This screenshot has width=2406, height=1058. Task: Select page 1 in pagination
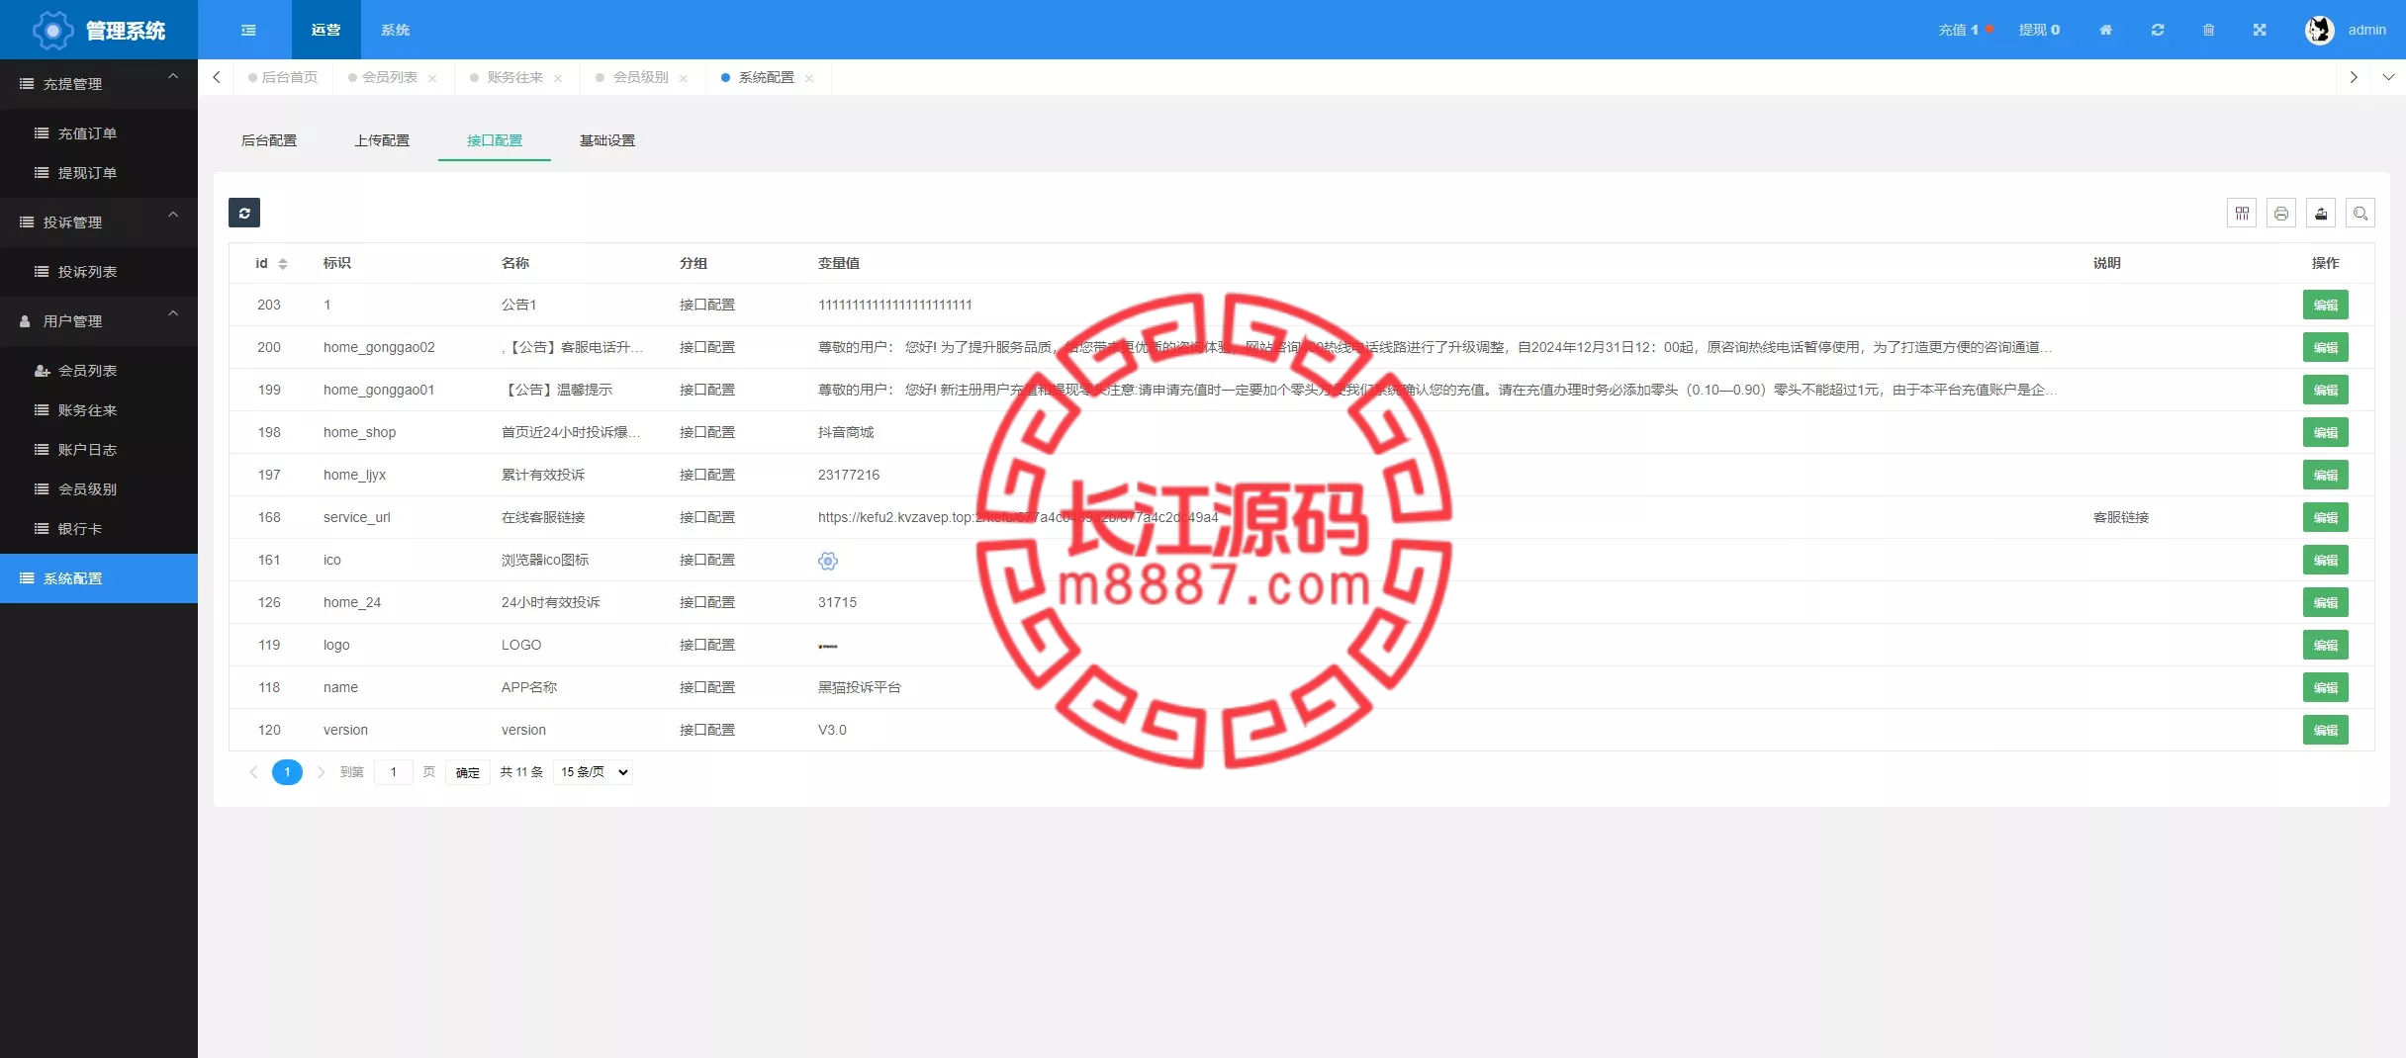pos(287,772)
